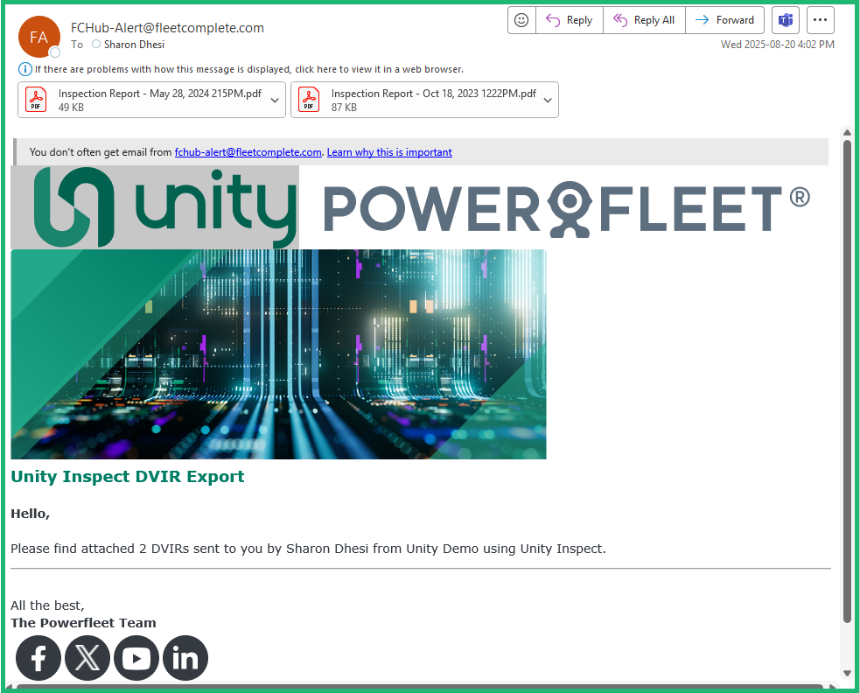This screenshot has width=860, height=693.
Task: Expand dropdown for Oct 18, 2023 inspection report
Action: [x=548, y=100]
